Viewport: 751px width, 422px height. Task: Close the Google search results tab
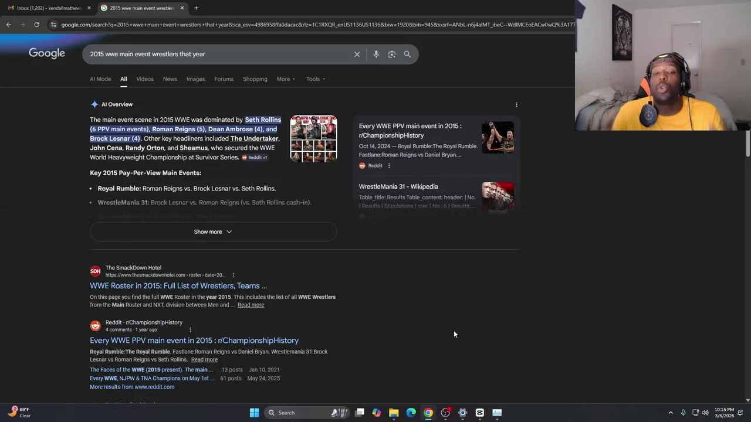(x=182, y=8)
